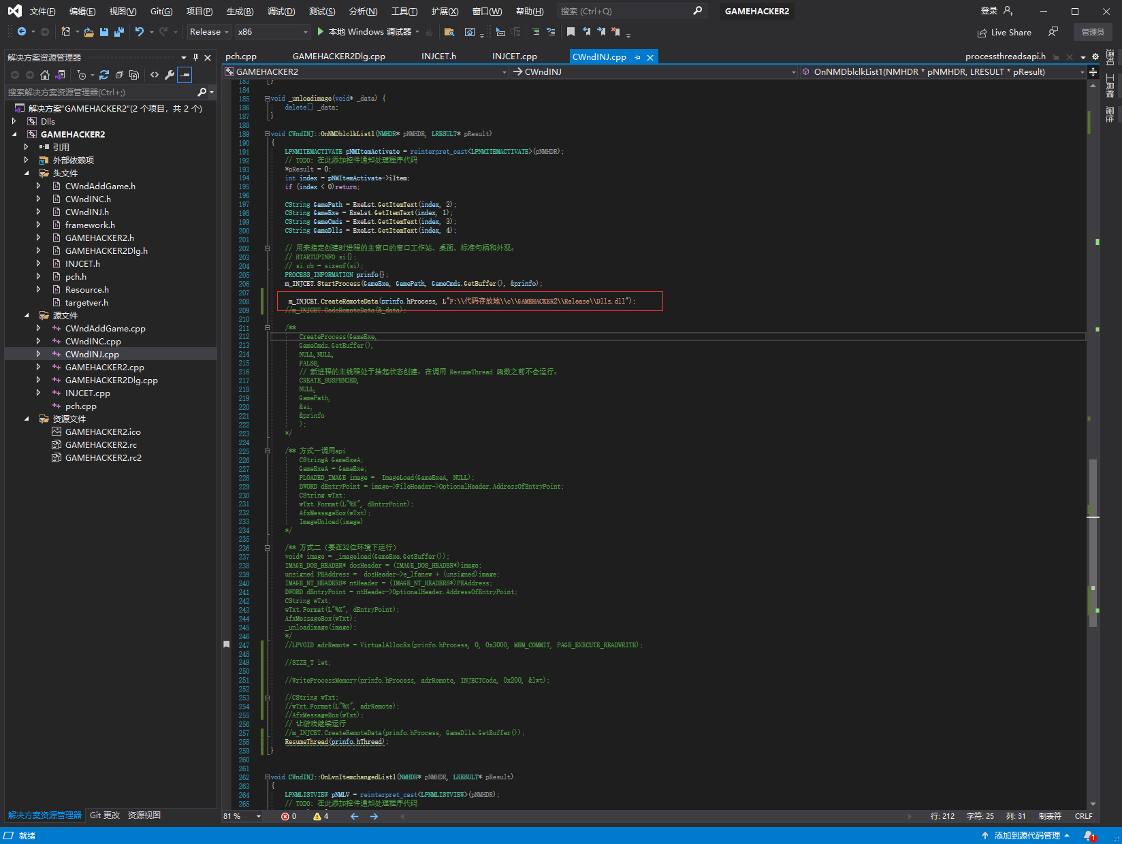The width and height of the screenshot is (1122, 844).
Task: Open the GAMEHACKER2 scope dropdown above the editor
Action: [x=365, y=71]
